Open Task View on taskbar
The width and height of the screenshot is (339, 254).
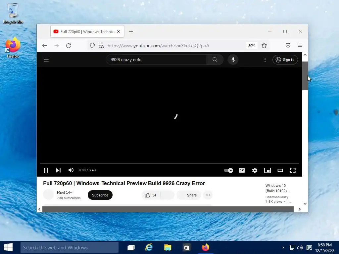131,247
